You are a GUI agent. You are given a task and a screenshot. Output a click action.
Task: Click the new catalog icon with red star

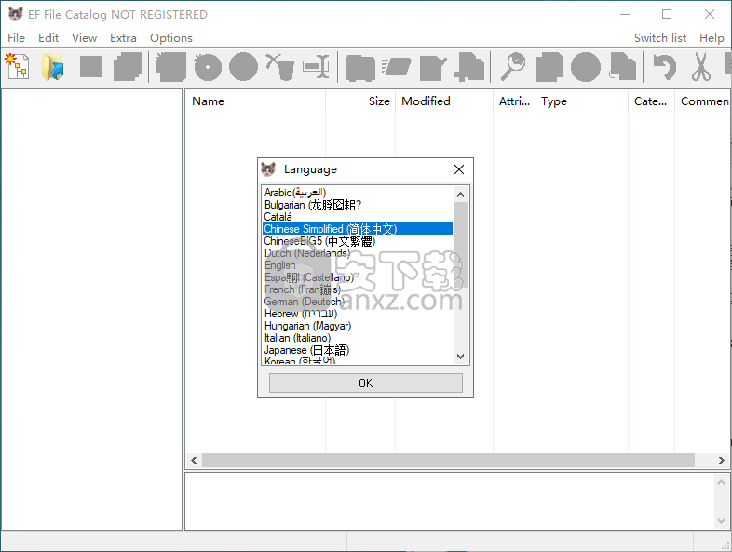tap(17, 66)
